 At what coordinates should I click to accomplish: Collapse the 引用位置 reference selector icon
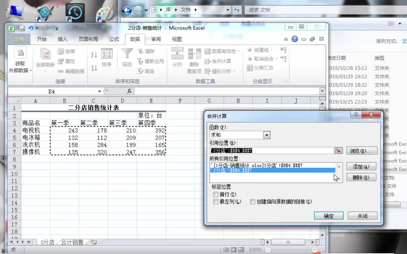(338, 151)
